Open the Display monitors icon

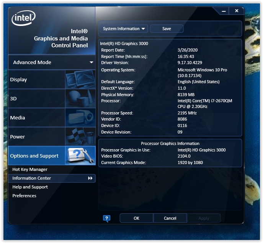(x=80, y=79)
